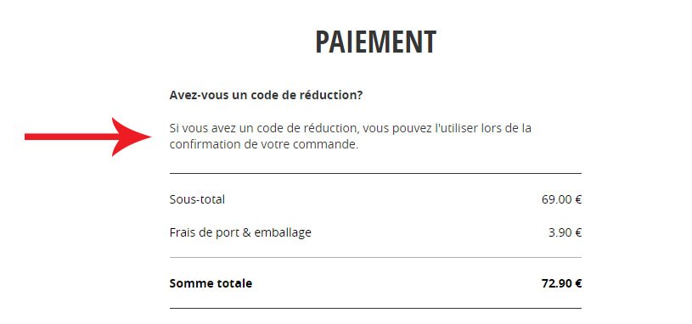Click the ampersand in the shipping label
The height and width of the screenshot is (324, 692).
tap(246, 232)
